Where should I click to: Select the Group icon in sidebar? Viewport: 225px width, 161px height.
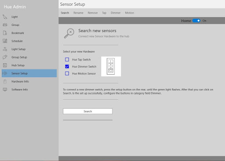click(x=5, y=25)
